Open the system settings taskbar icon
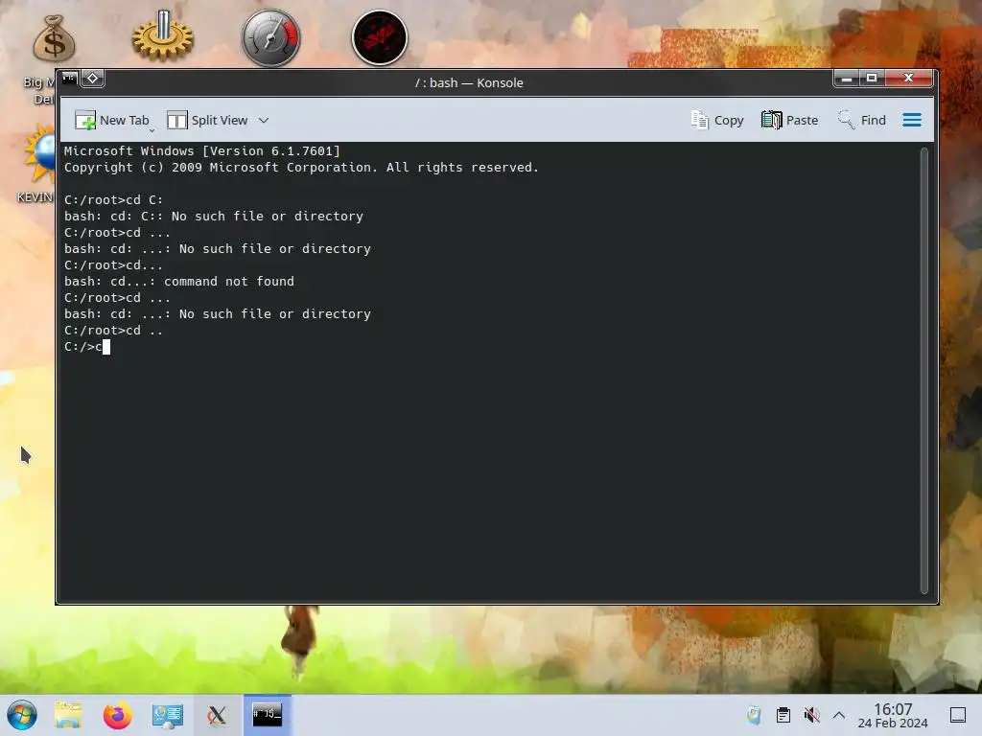The width and height of the screenshot is (982, 736). (167, 715)
